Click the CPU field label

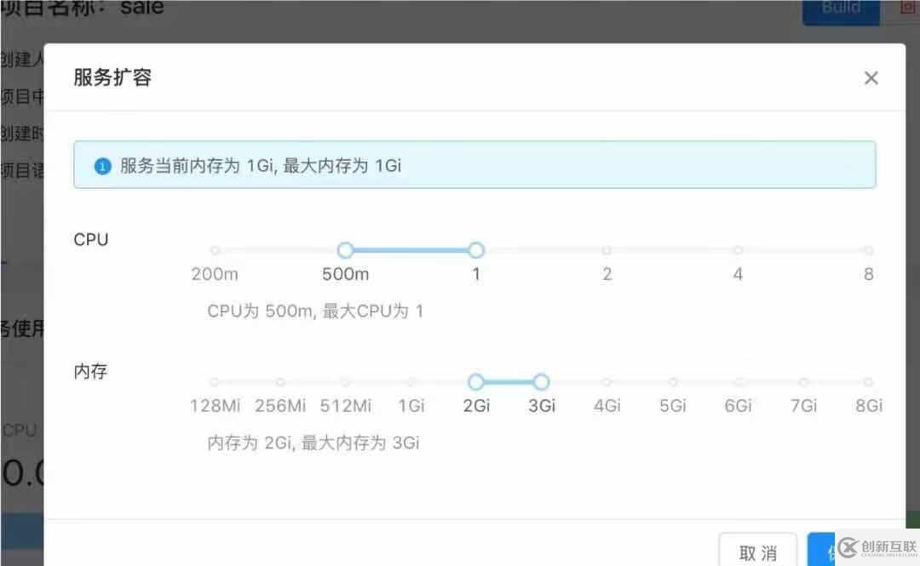[x=91, y=240]
